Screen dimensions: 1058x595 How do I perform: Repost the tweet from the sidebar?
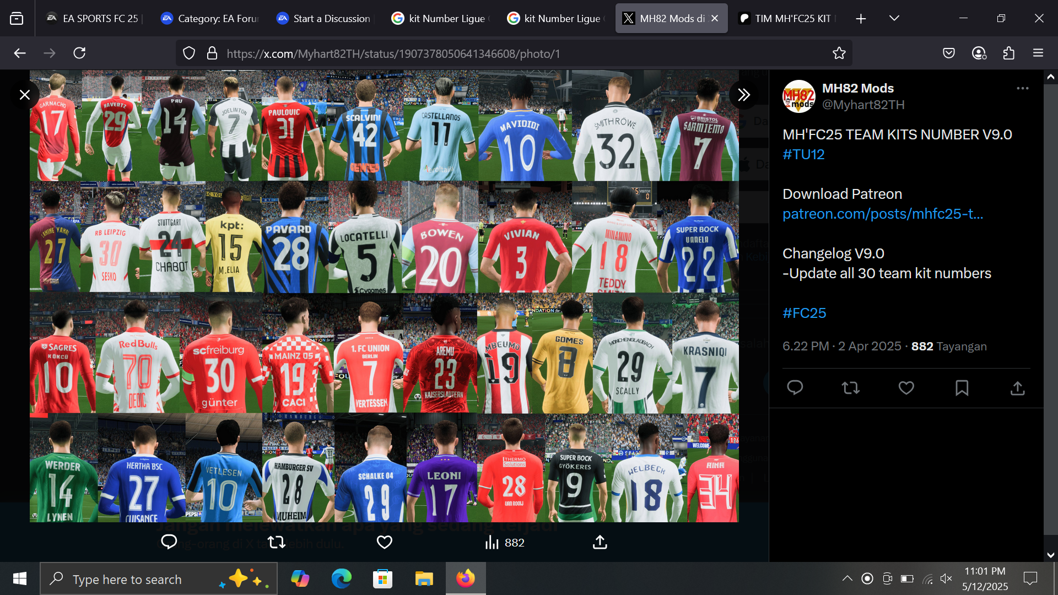[850, 388]
